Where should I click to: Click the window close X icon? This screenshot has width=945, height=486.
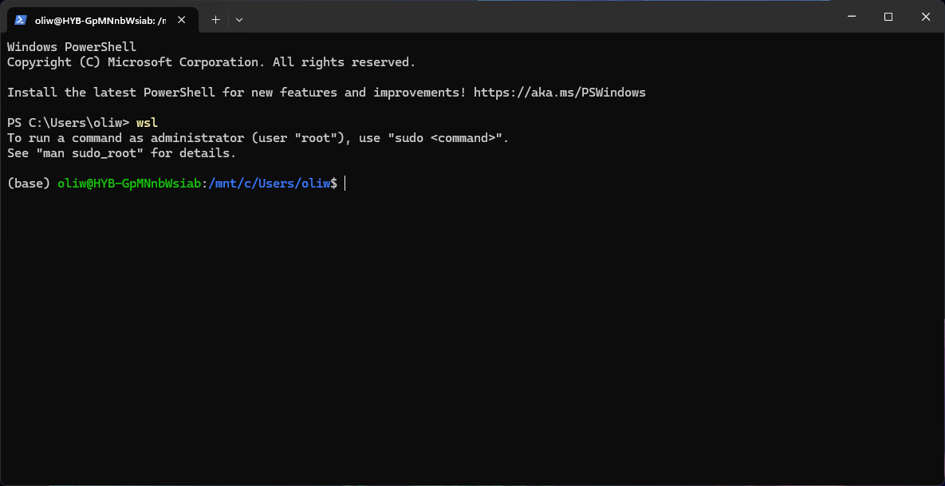pyautogui.click(x=925, y=16)
